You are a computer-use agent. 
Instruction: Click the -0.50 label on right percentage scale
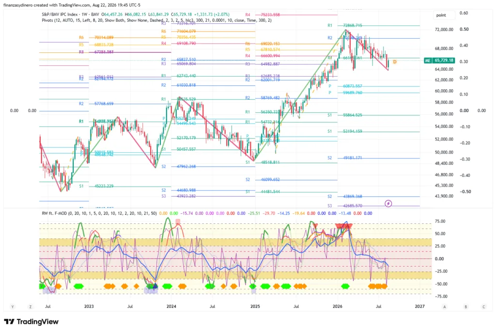[x=465, y=191]
